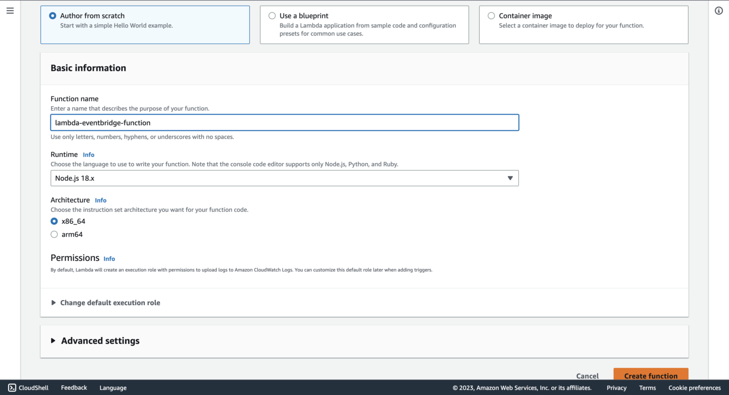
Task: Select the 'Container image' option
Action: (x=491, y=15)
